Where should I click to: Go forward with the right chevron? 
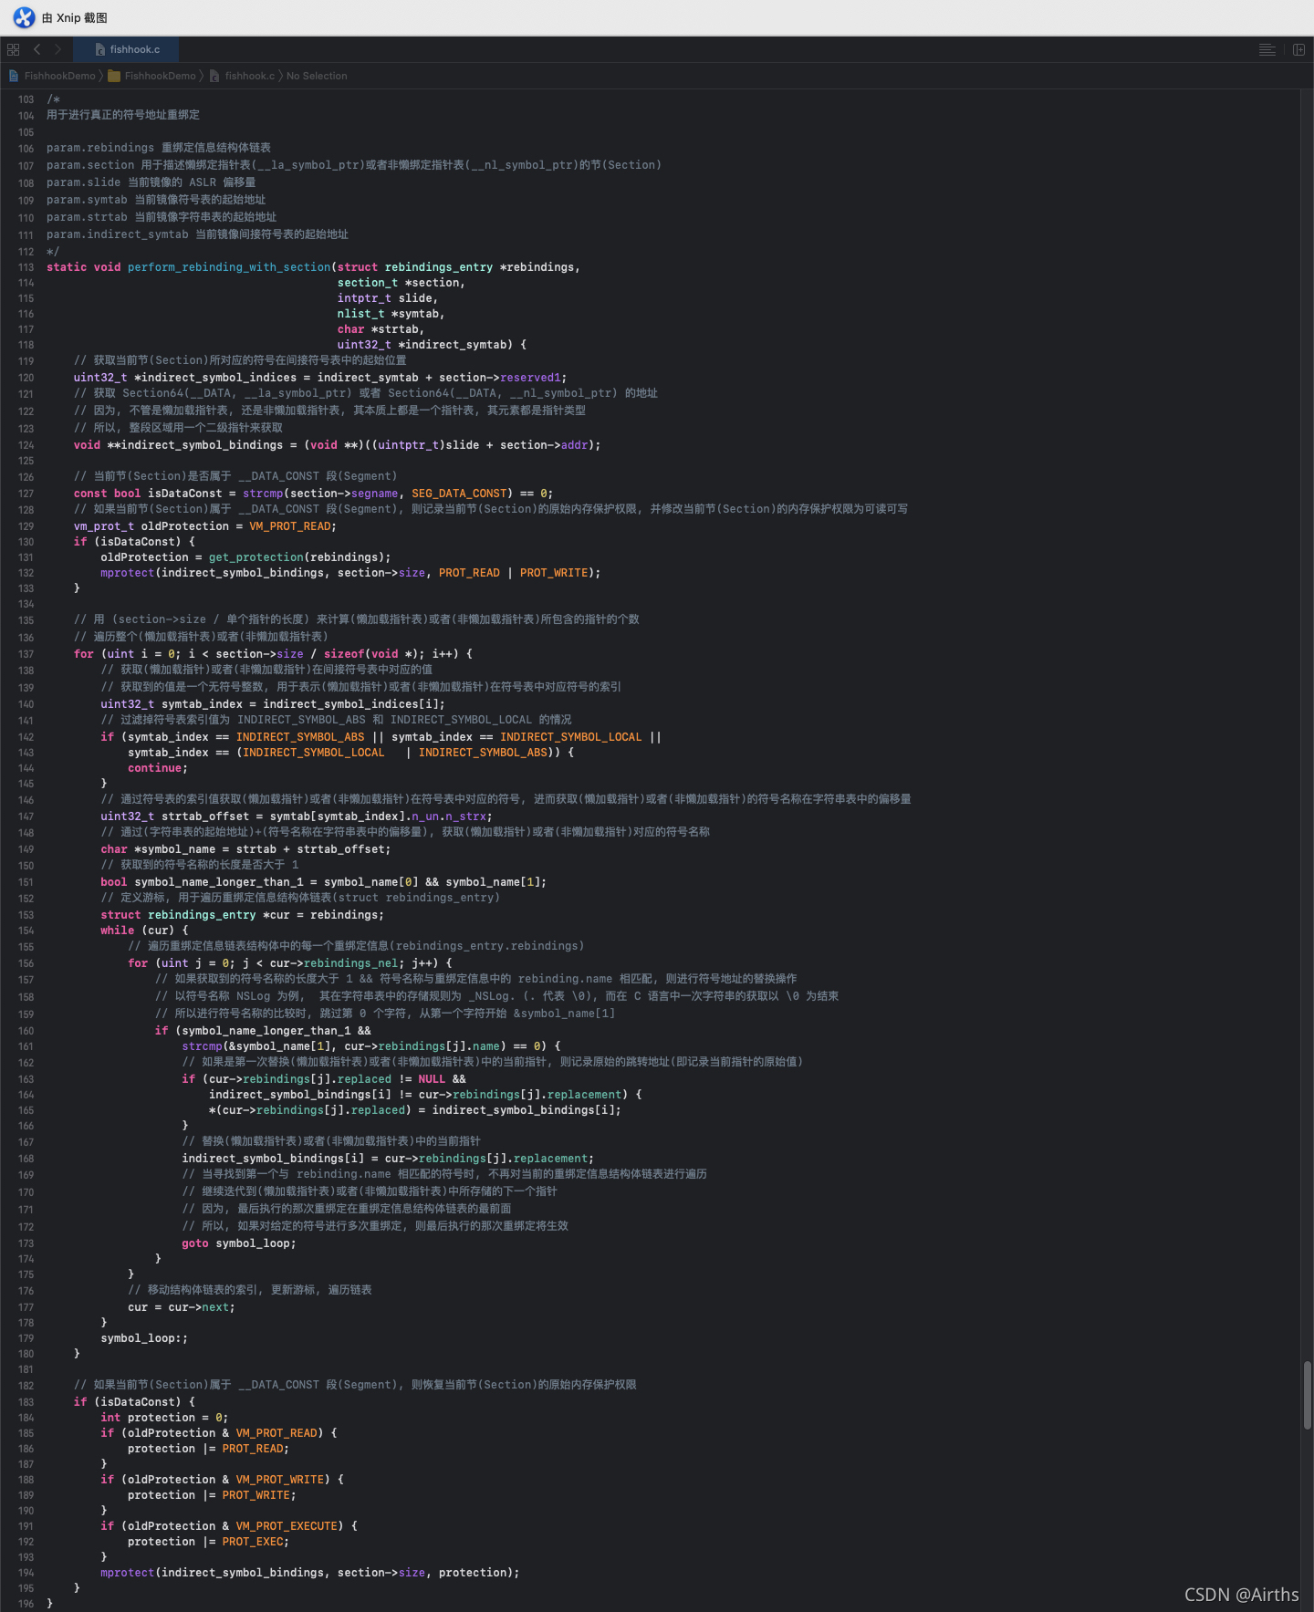57,49
